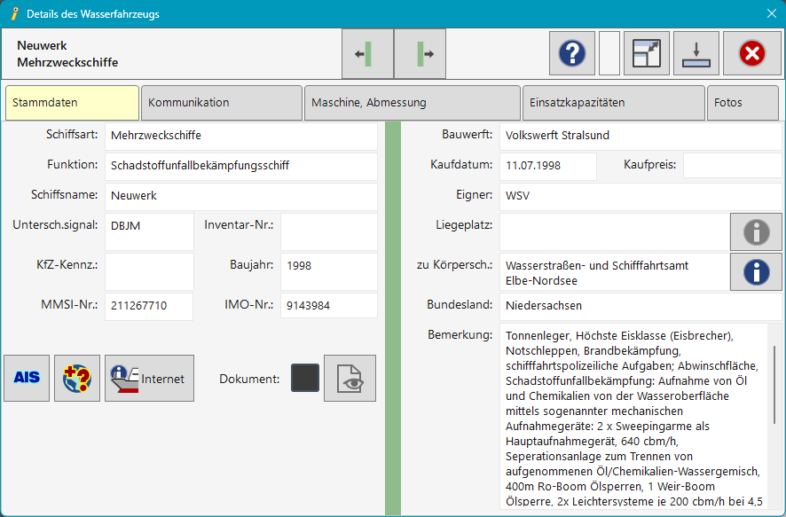Open the Maschine, Abmessung tab
The image size is (786, 517).
click(x=412, y=103)
